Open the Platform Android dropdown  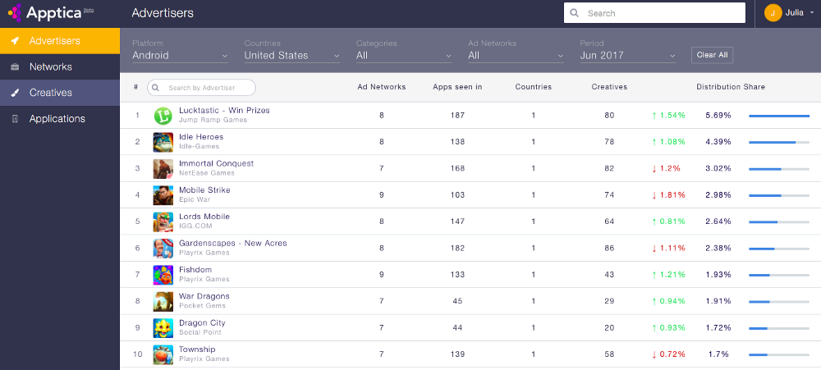[x=180, y=56]
